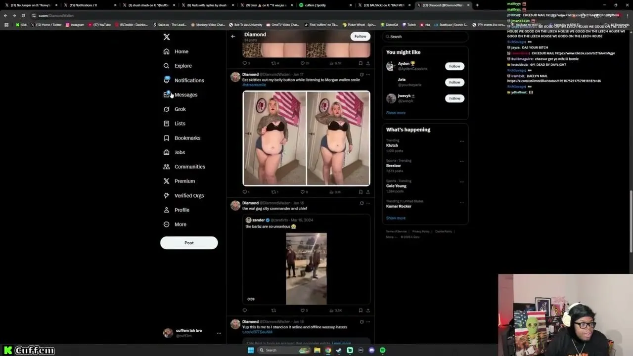Share the gag city commander post
Image resolution: width=633 pixels, height=356 pixels.
point(368,311)
